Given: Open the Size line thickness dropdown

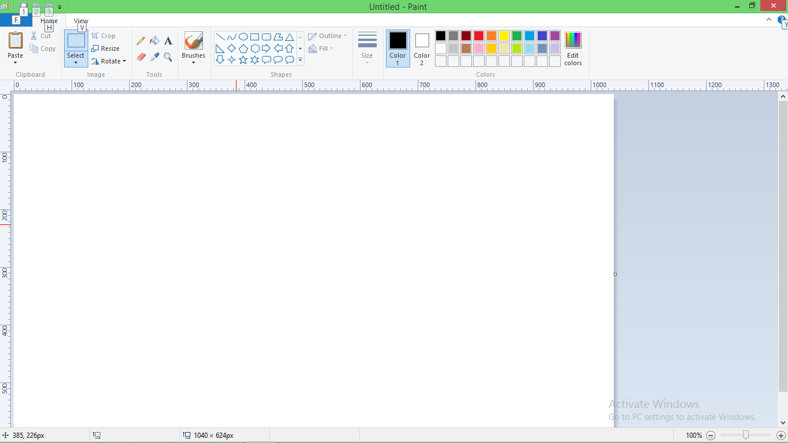Looking at the screenshot, I should pyautogui.click(x=367, y=48).
